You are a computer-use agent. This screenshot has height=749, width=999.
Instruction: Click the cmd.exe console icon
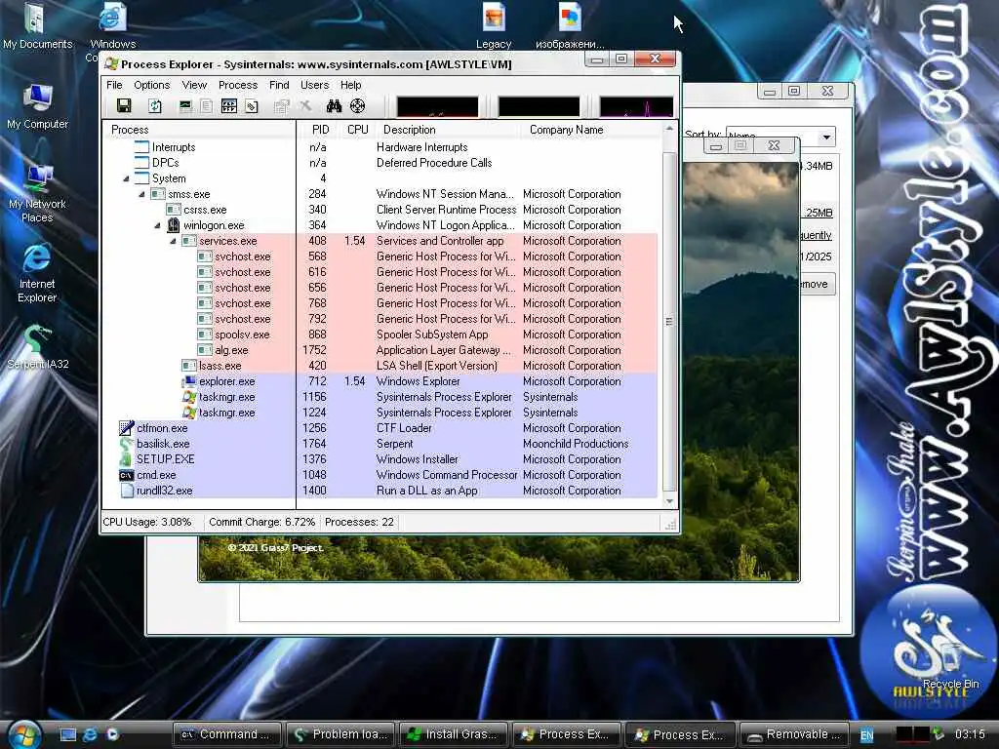coord(126,475)
